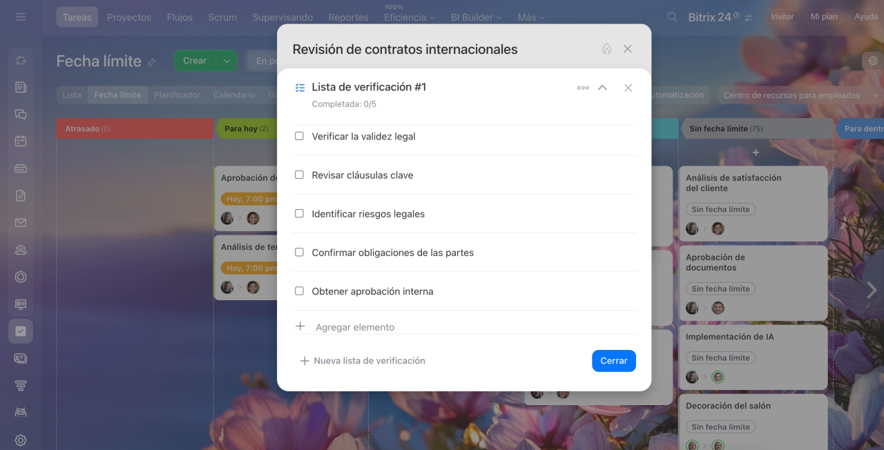
Task: Open the chat bubbles icon in sidebar
Action: [21, 115]
